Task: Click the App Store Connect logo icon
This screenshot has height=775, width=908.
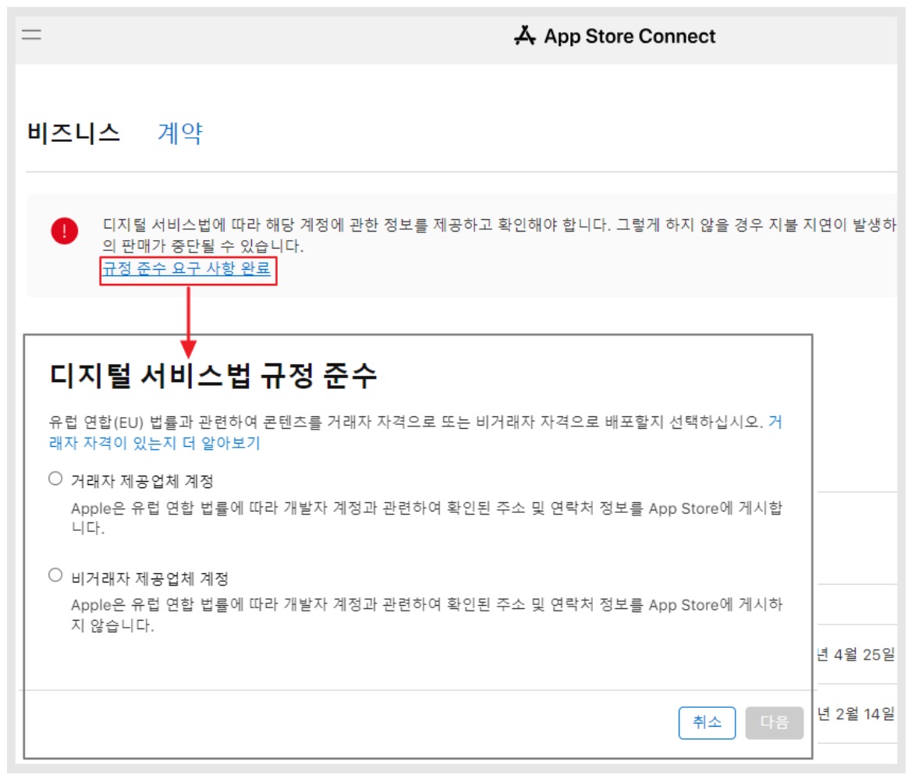Action: click(525, 35)
